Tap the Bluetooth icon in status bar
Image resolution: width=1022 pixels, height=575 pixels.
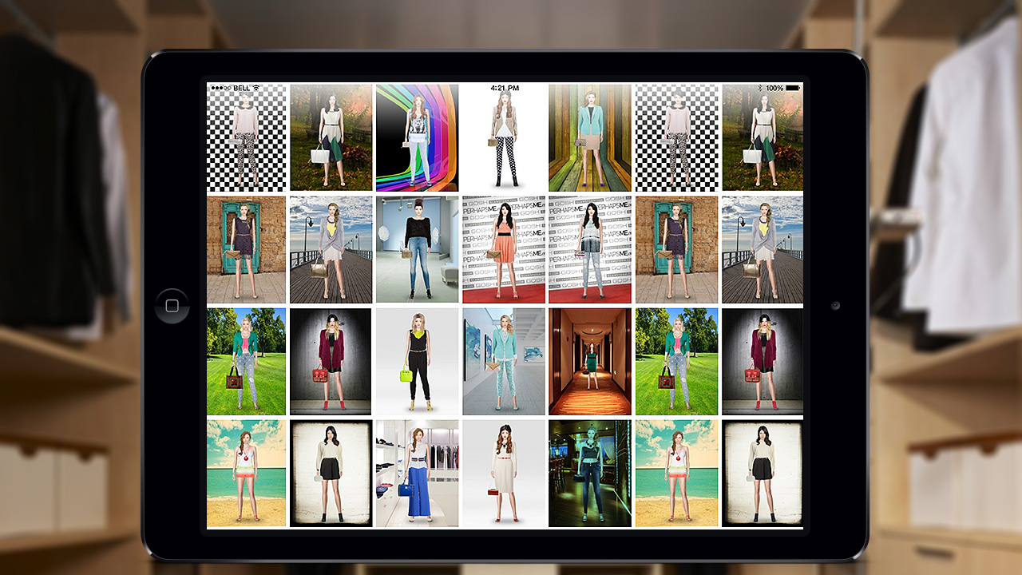pos(758,88)
